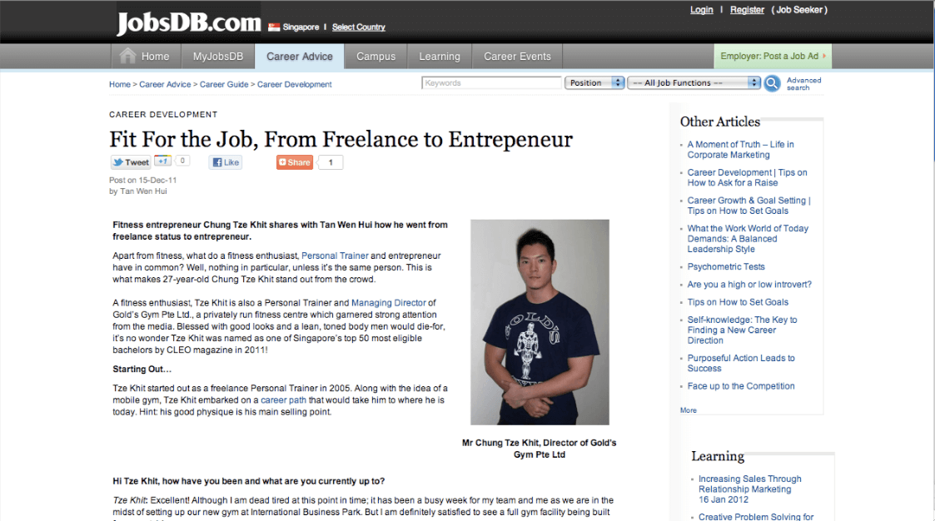Open the Psychometric Tests article link
The width and height of the screenshot is (935, 521).
[x=726, y=266]
